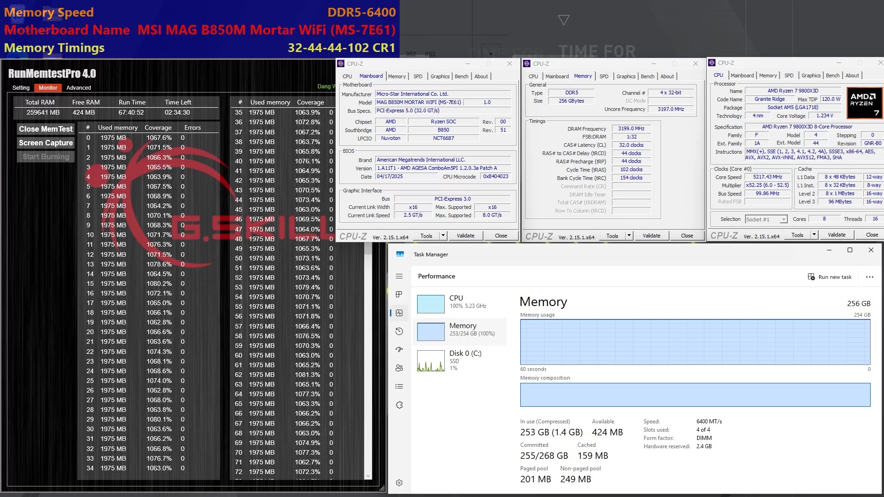This screenshot has width=884, height=497.
Task: Open the more options menu in Task Manager
Action: click(x=869, y=277)
